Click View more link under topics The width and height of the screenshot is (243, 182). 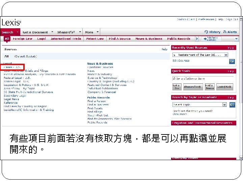point(180,114)
